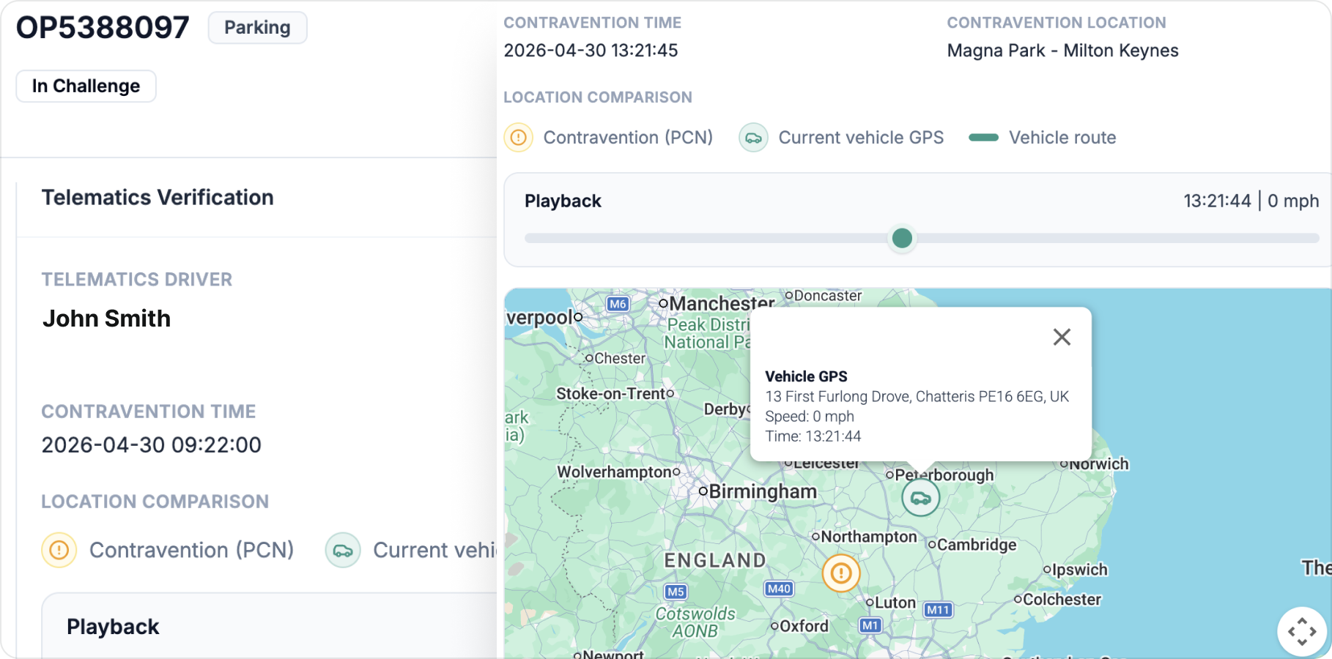Image resolution: width=1332 pixels, height=659 pixels.
Task: Click Contravention (PCN) legend icon in left panel
Action: tap(59, 550)
